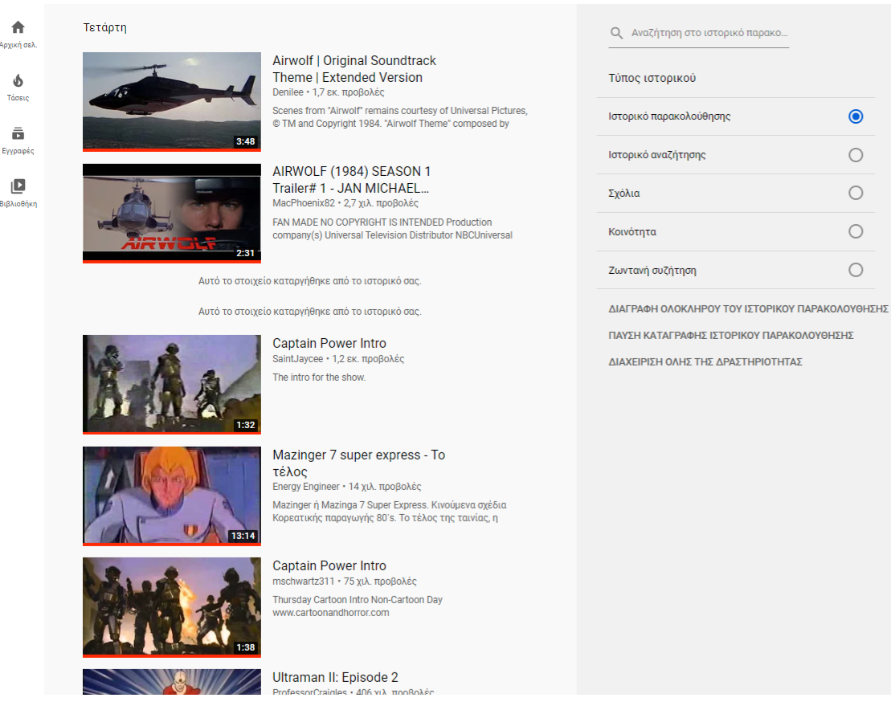Open the SaintJaycee channel link
Viewport: 891px width, 706px height.
297,359
